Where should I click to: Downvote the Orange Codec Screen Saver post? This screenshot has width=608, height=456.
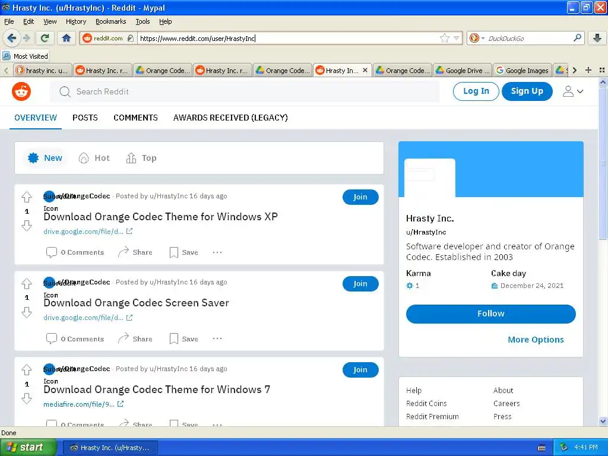click(26, 312)
